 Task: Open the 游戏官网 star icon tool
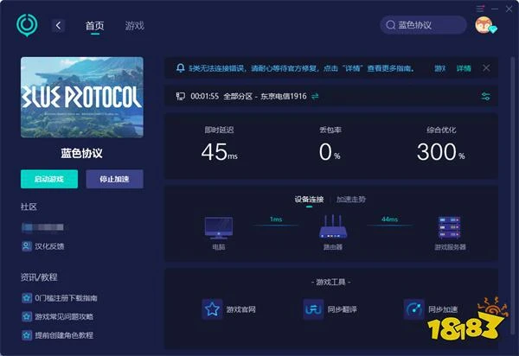coord(213,308)
